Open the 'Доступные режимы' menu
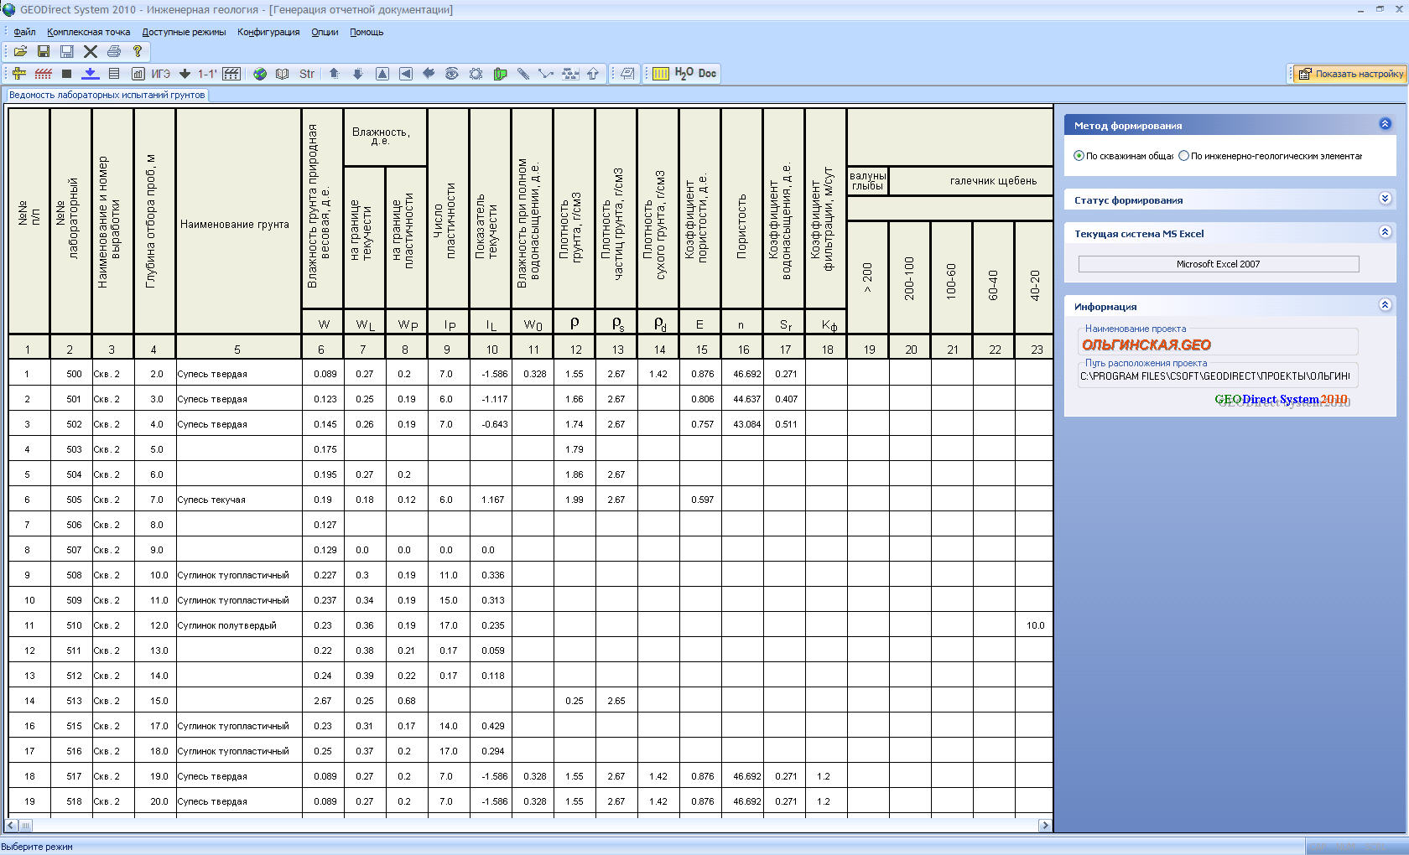Image resolution: width=1409 pixels, height=855 pixels. click(x=184, y=32)
